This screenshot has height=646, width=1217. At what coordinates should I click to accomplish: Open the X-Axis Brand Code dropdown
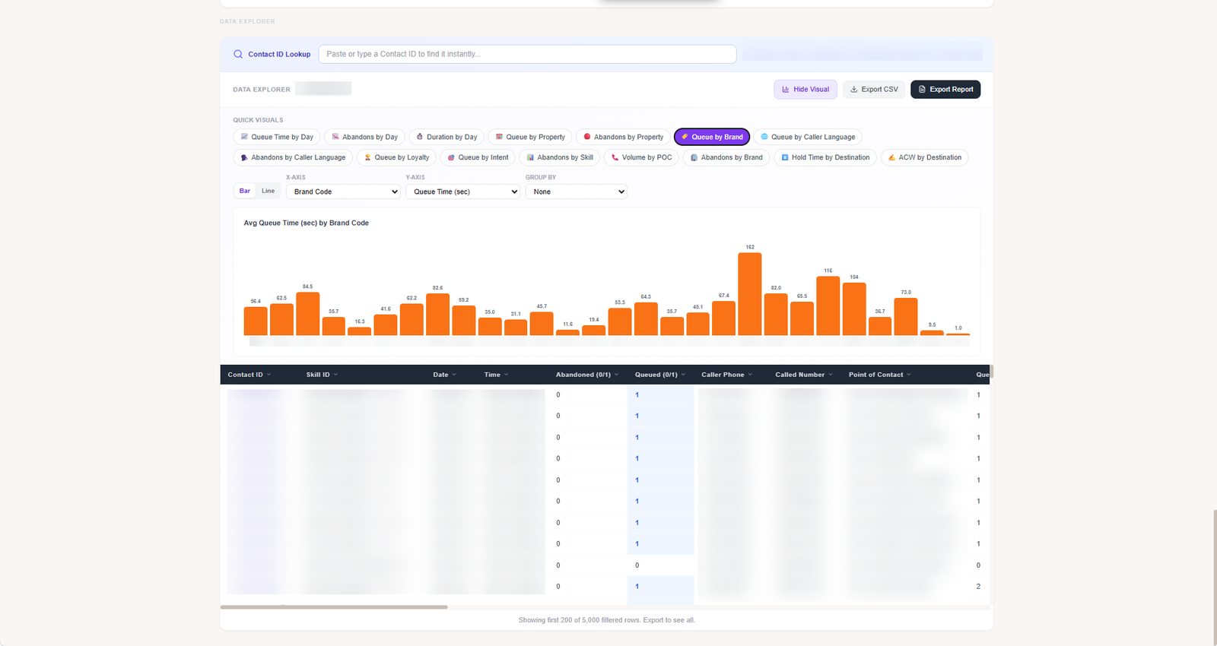[343, 192]
